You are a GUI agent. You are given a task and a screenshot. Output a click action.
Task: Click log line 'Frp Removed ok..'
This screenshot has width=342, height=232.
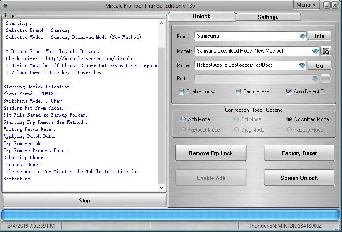[24, 144]
